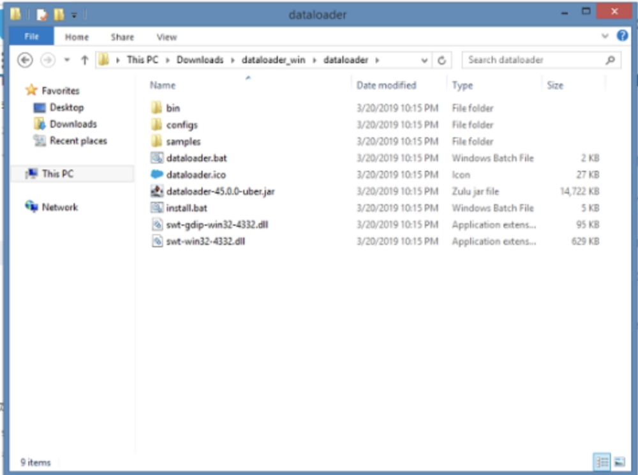The image size is (638, 475).
Task: Switch to the Share ribbon tab
Action: pyautogui.click(x=122, y=37)
